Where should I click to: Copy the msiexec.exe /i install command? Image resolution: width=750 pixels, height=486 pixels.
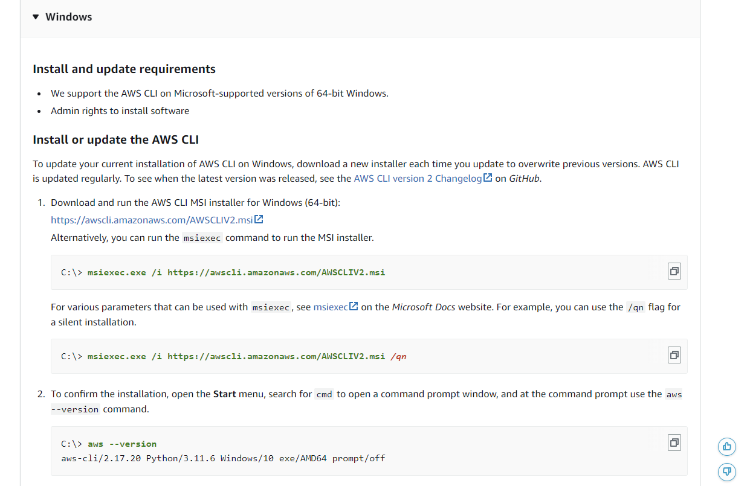[674, 272]
